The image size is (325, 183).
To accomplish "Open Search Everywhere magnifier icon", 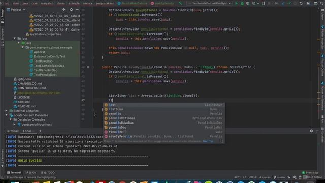I will [x=321, y=3].
